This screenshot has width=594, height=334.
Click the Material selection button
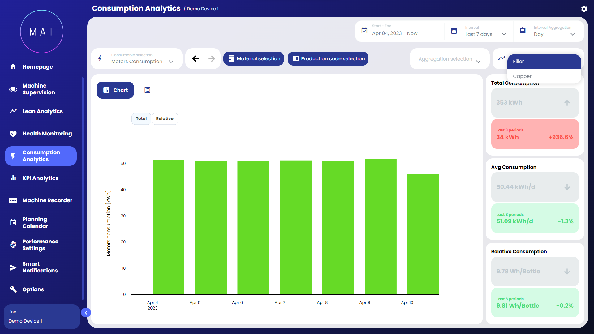(x=254, y=58)
